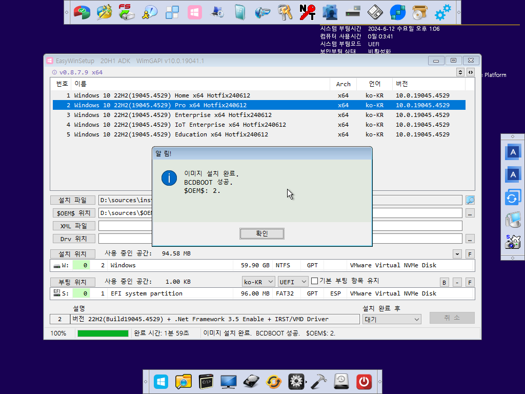Click the first blue A icon in right sidebar
This screenshot has height=394, width=525.
point(513,152)
